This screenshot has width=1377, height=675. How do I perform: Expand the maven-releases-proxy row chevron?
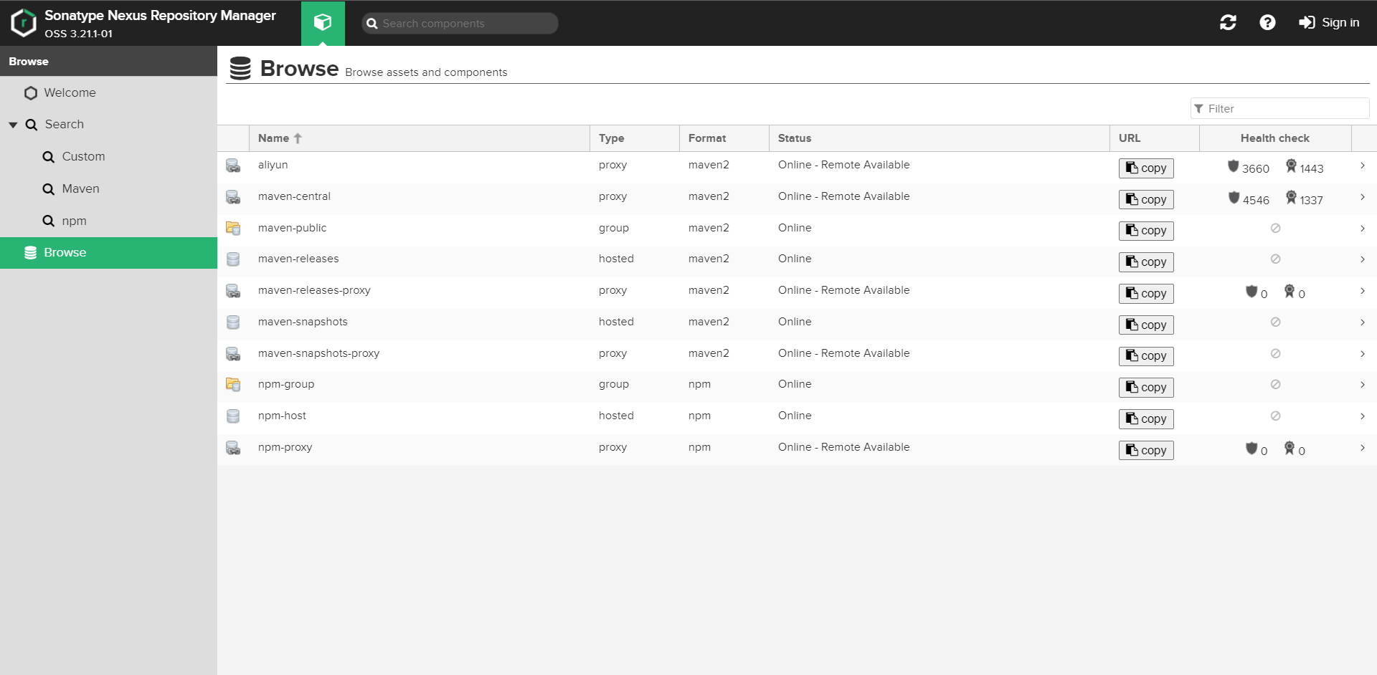click(1363, 291)
